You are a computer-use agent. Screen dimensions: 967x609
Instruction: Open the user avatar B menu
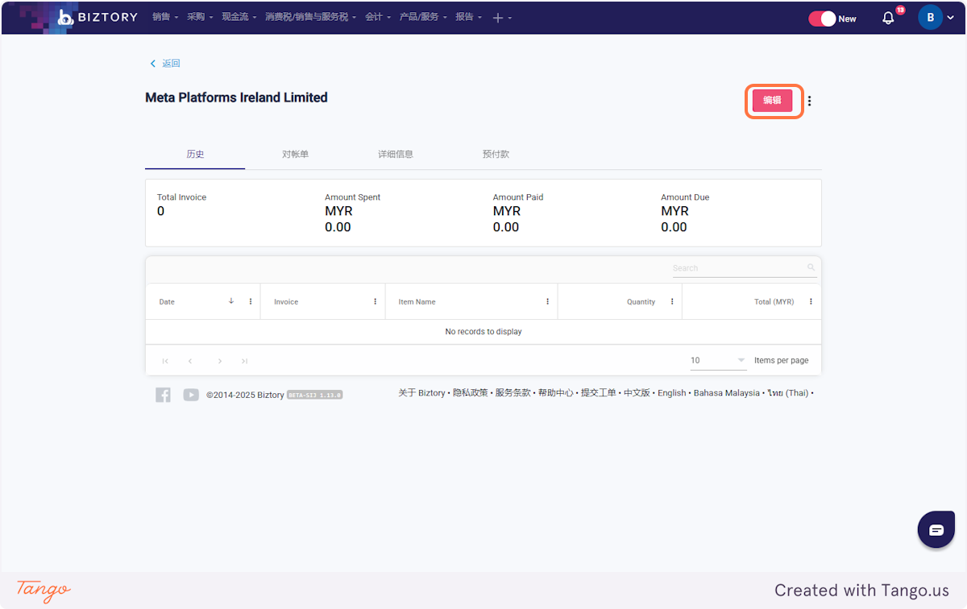(930, 18)
